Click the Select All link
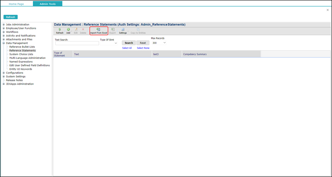Screen dimensions: 332x177 point(127,48)
